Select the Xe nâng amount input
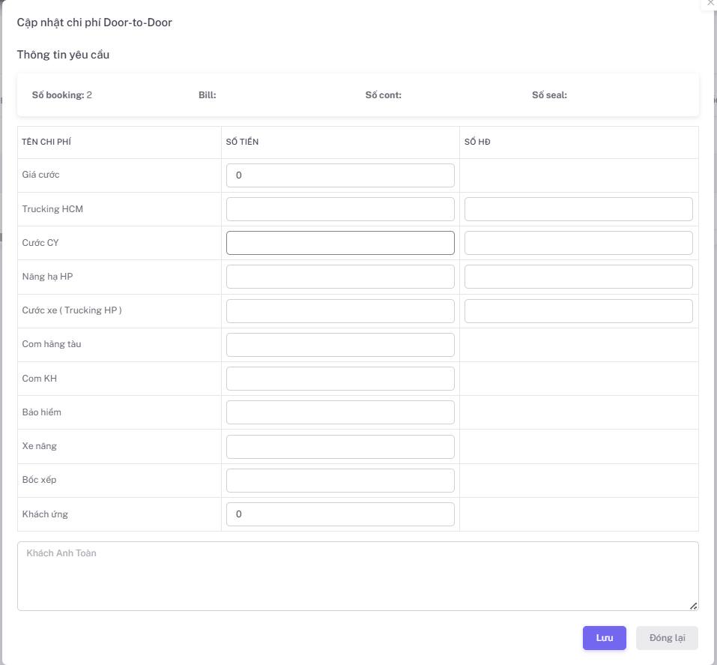The height and width of the screenshot is (665, 717). tap(340, 447)
